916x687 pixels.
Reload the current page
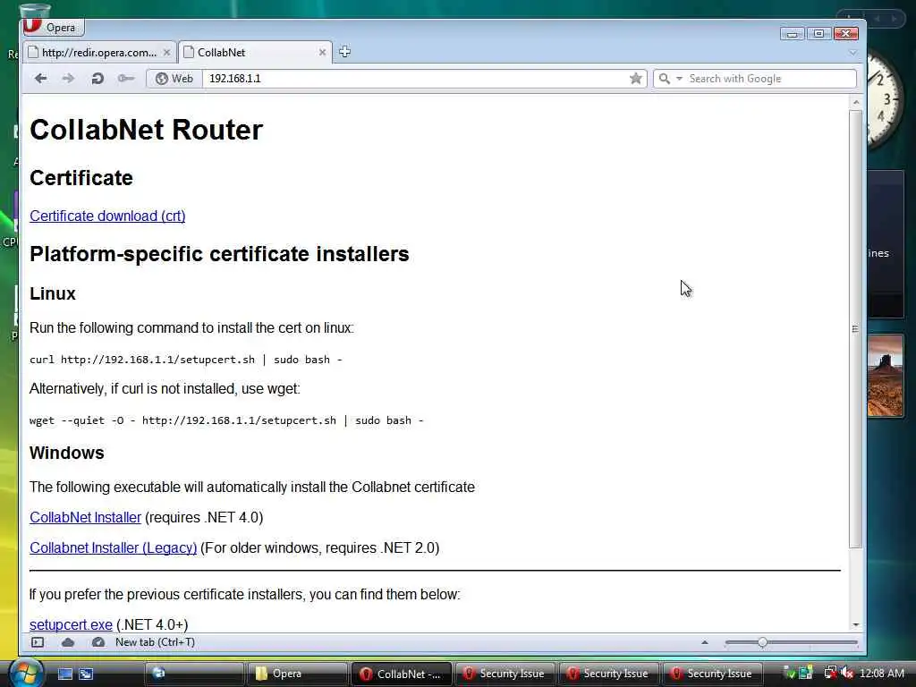pyautogui.click(x=98, y=79)
